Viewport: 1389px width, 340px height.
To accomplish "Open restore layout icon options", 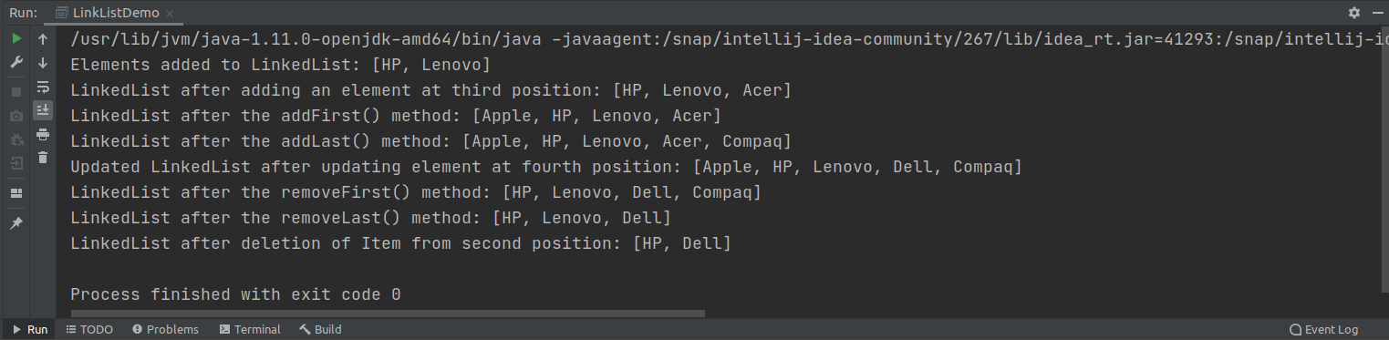I will 16,193.
